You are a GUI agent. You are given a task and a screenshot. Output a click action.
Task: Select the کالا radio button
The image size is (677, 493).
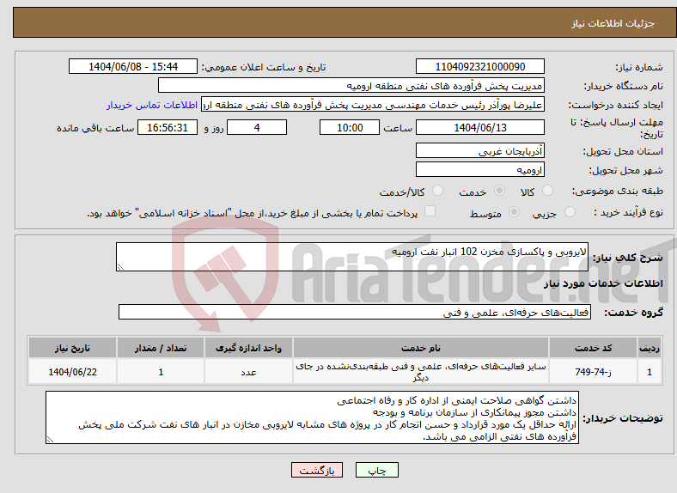click(547, 191)
